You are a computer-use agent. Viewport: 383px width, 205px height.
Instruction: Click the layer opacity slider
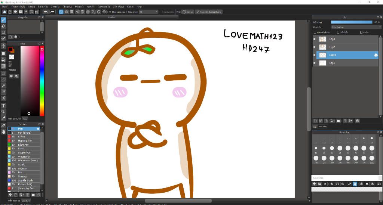352,22
